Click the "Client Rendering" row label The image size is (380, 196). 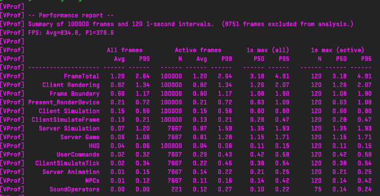[x=71, y=85]
